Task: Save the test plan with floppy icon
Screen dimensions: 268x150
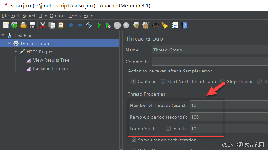Action: point(32,25)
